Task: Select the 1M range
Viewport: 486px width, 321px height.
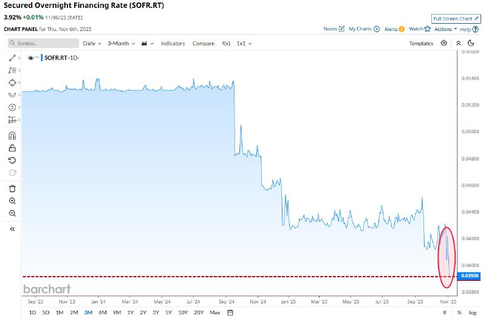Action: coord(60,312)
